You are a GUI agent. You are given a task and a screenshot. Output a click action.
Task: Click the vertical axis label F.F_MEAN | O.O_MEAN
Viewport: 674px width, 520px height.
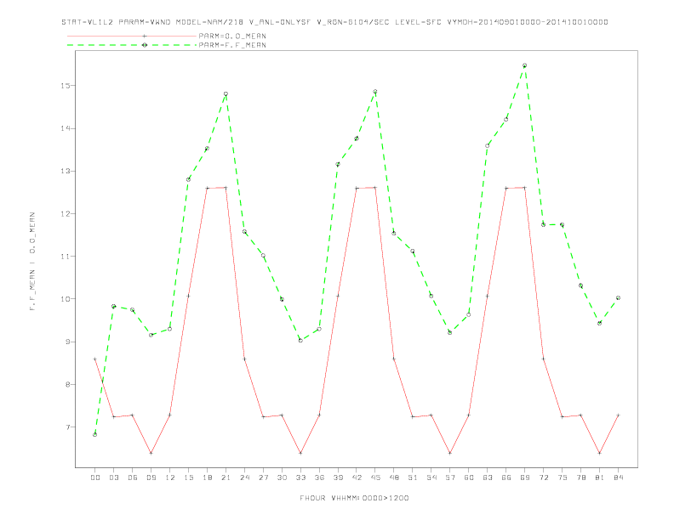(x=32, y=262)
